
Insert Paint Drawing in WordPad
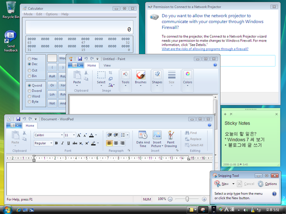pyautogui.click(x=170, y=139)
